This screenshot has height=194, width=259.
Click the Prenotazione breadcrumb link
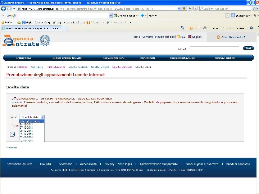(x=56, y=67)
